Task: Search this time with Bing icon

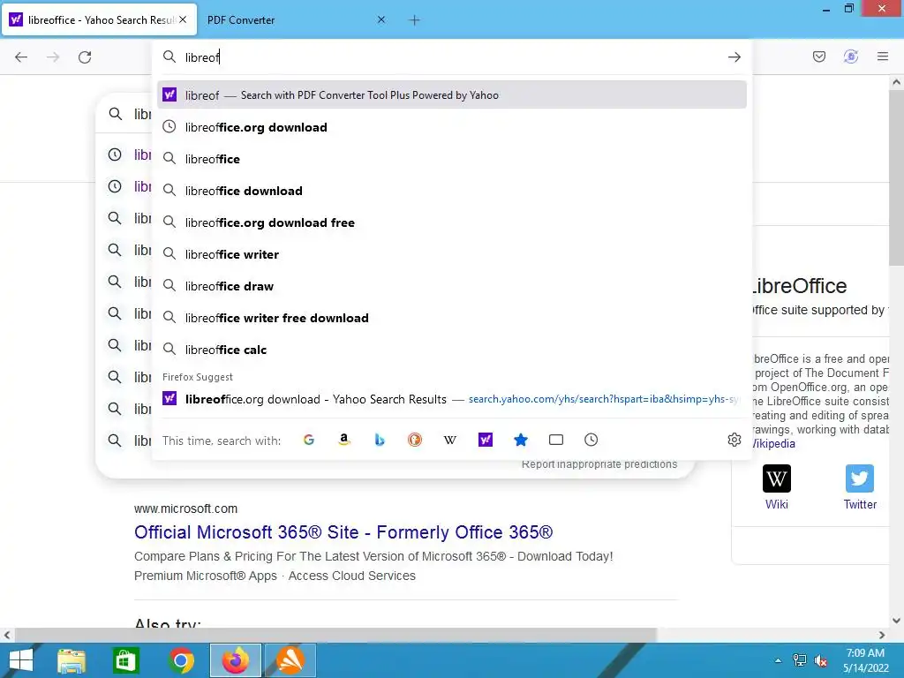Action: pos(380,440)
